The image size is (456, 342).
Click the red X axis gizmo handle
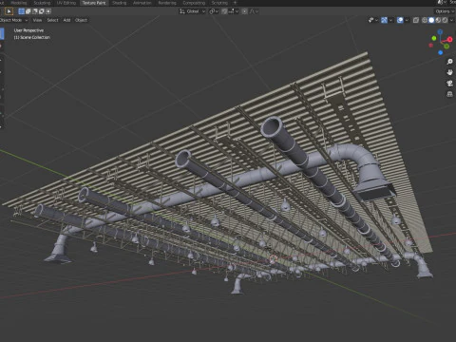pos(449,40)
